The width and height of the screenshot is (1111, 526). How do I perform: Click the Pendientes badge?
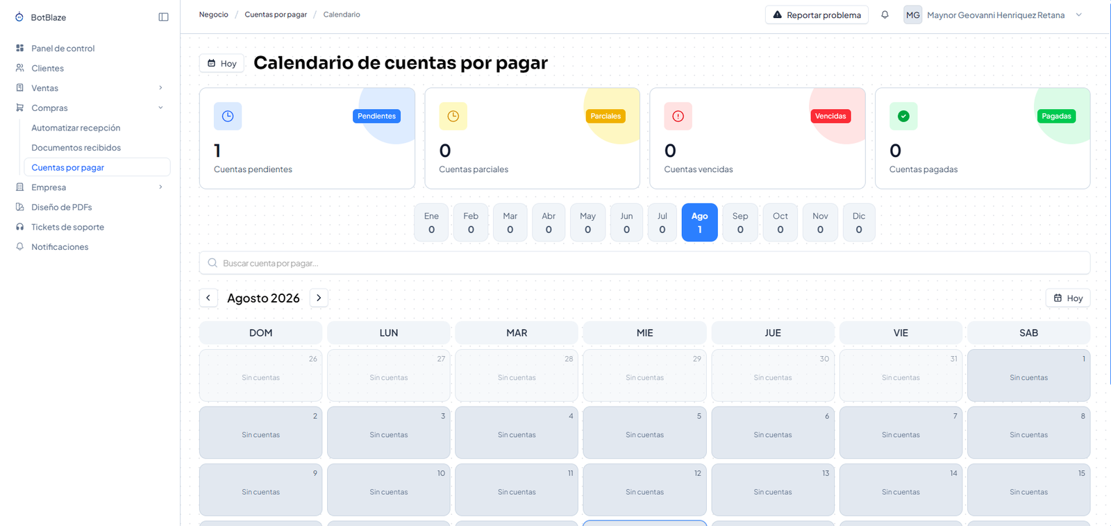[x=376, y=116]
